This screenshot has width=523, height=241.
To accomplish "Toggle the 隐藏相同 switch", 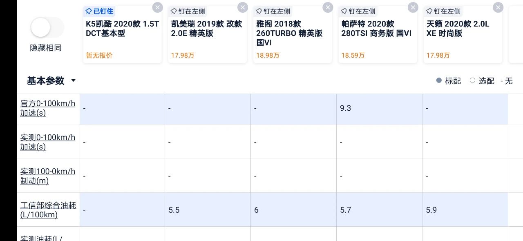I will 47,28.
